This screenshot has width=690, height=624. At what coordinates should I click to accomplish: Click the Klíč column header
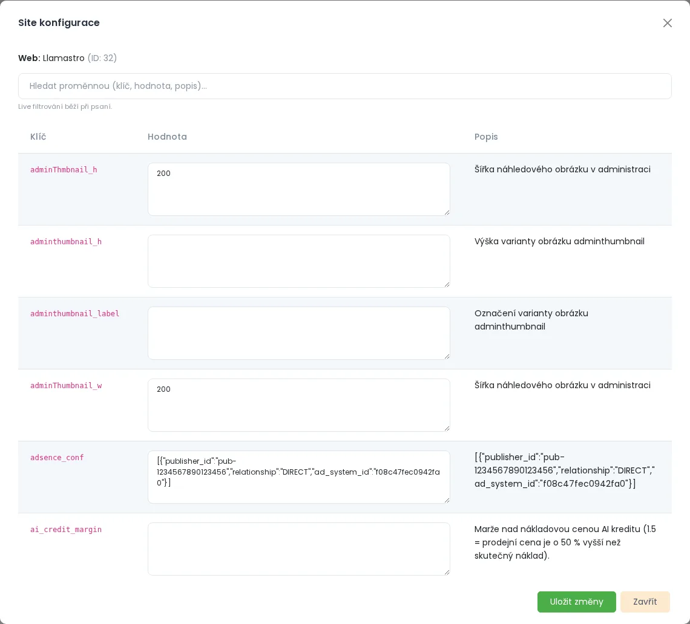38,137
